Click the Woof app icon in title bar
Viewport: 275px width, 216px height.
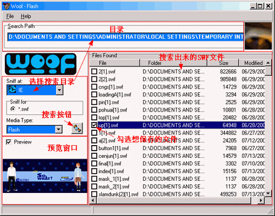point(6,6)
